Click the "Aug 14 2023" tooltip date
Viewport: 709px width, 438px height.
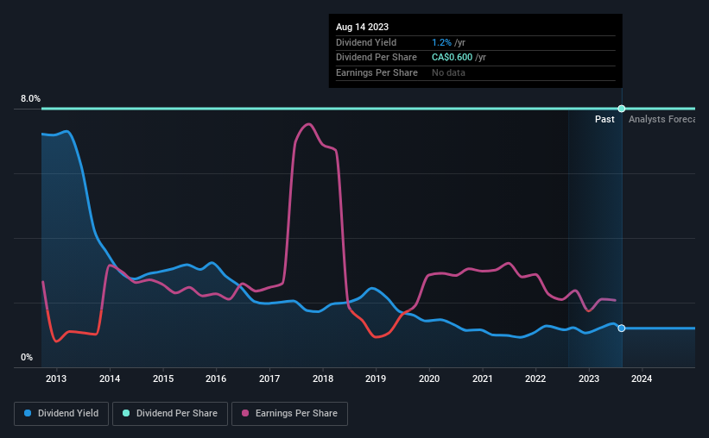[x=363, y=27]
